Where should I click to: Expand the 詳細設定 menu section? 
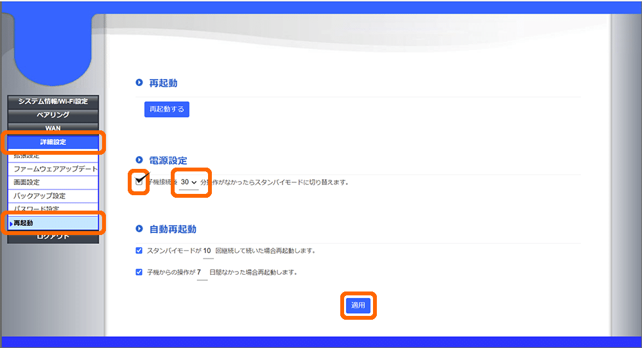(x=53, y=142)
